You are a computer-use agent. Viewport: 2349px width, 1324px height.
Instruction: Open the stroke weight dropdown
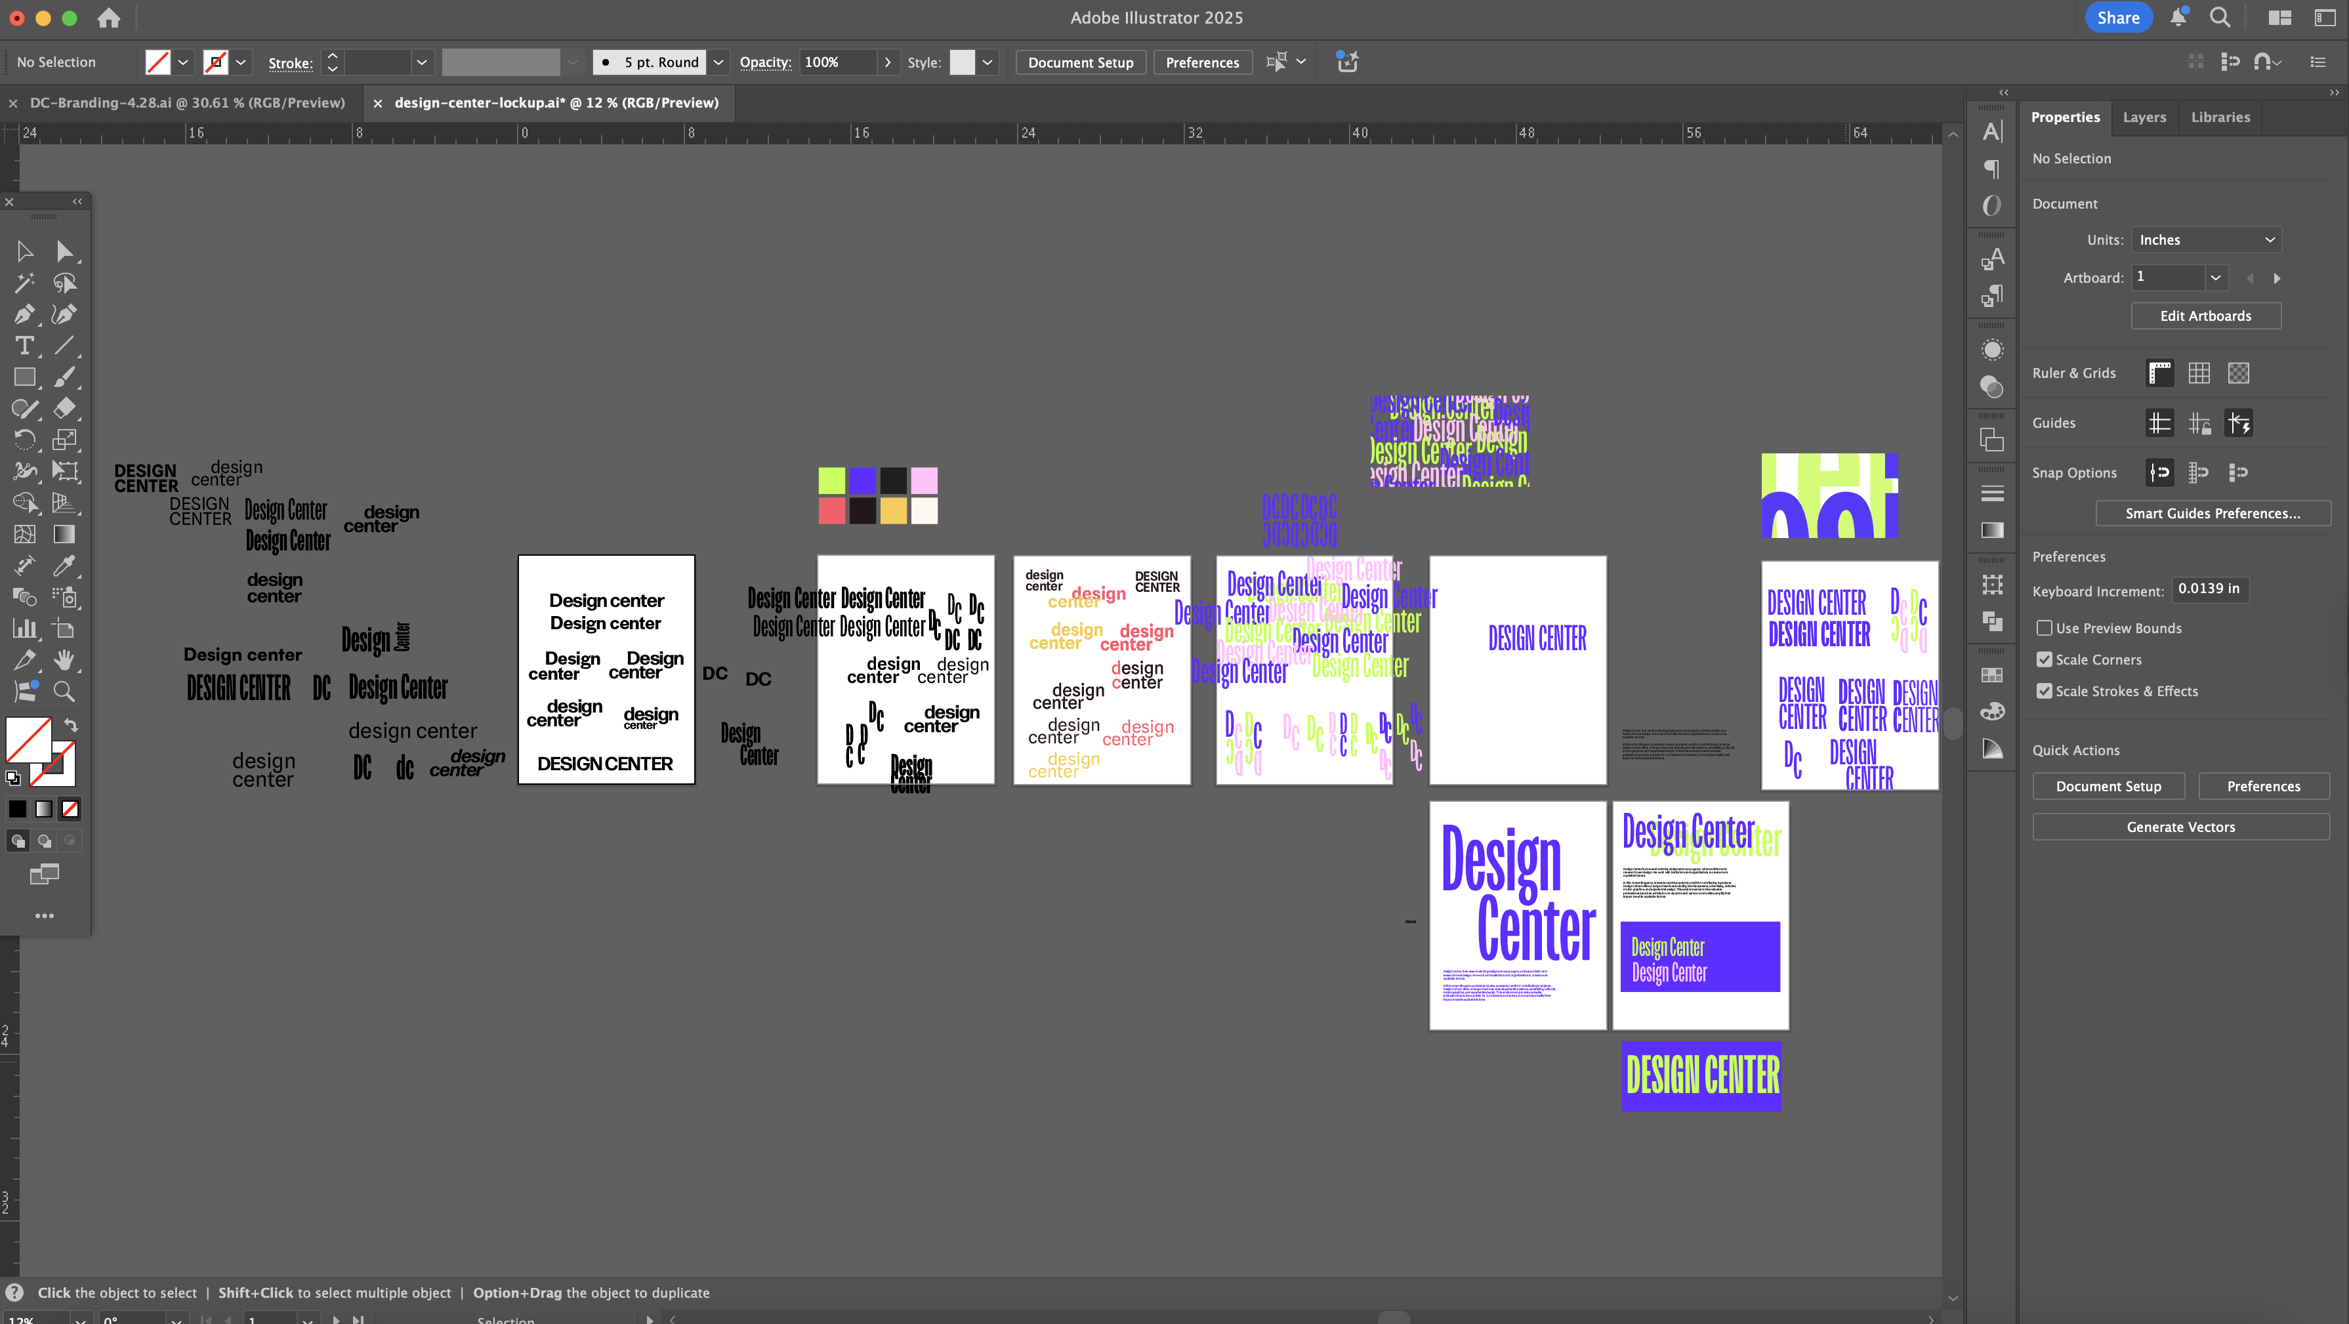click(421, 62)
